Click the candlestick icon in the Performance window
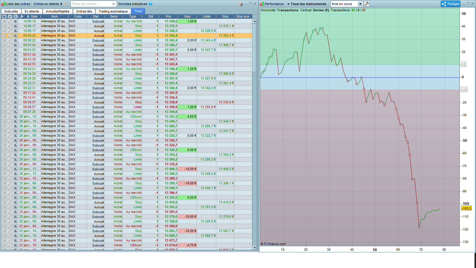This screenshot has height=268, width=476. click(262, 4)
